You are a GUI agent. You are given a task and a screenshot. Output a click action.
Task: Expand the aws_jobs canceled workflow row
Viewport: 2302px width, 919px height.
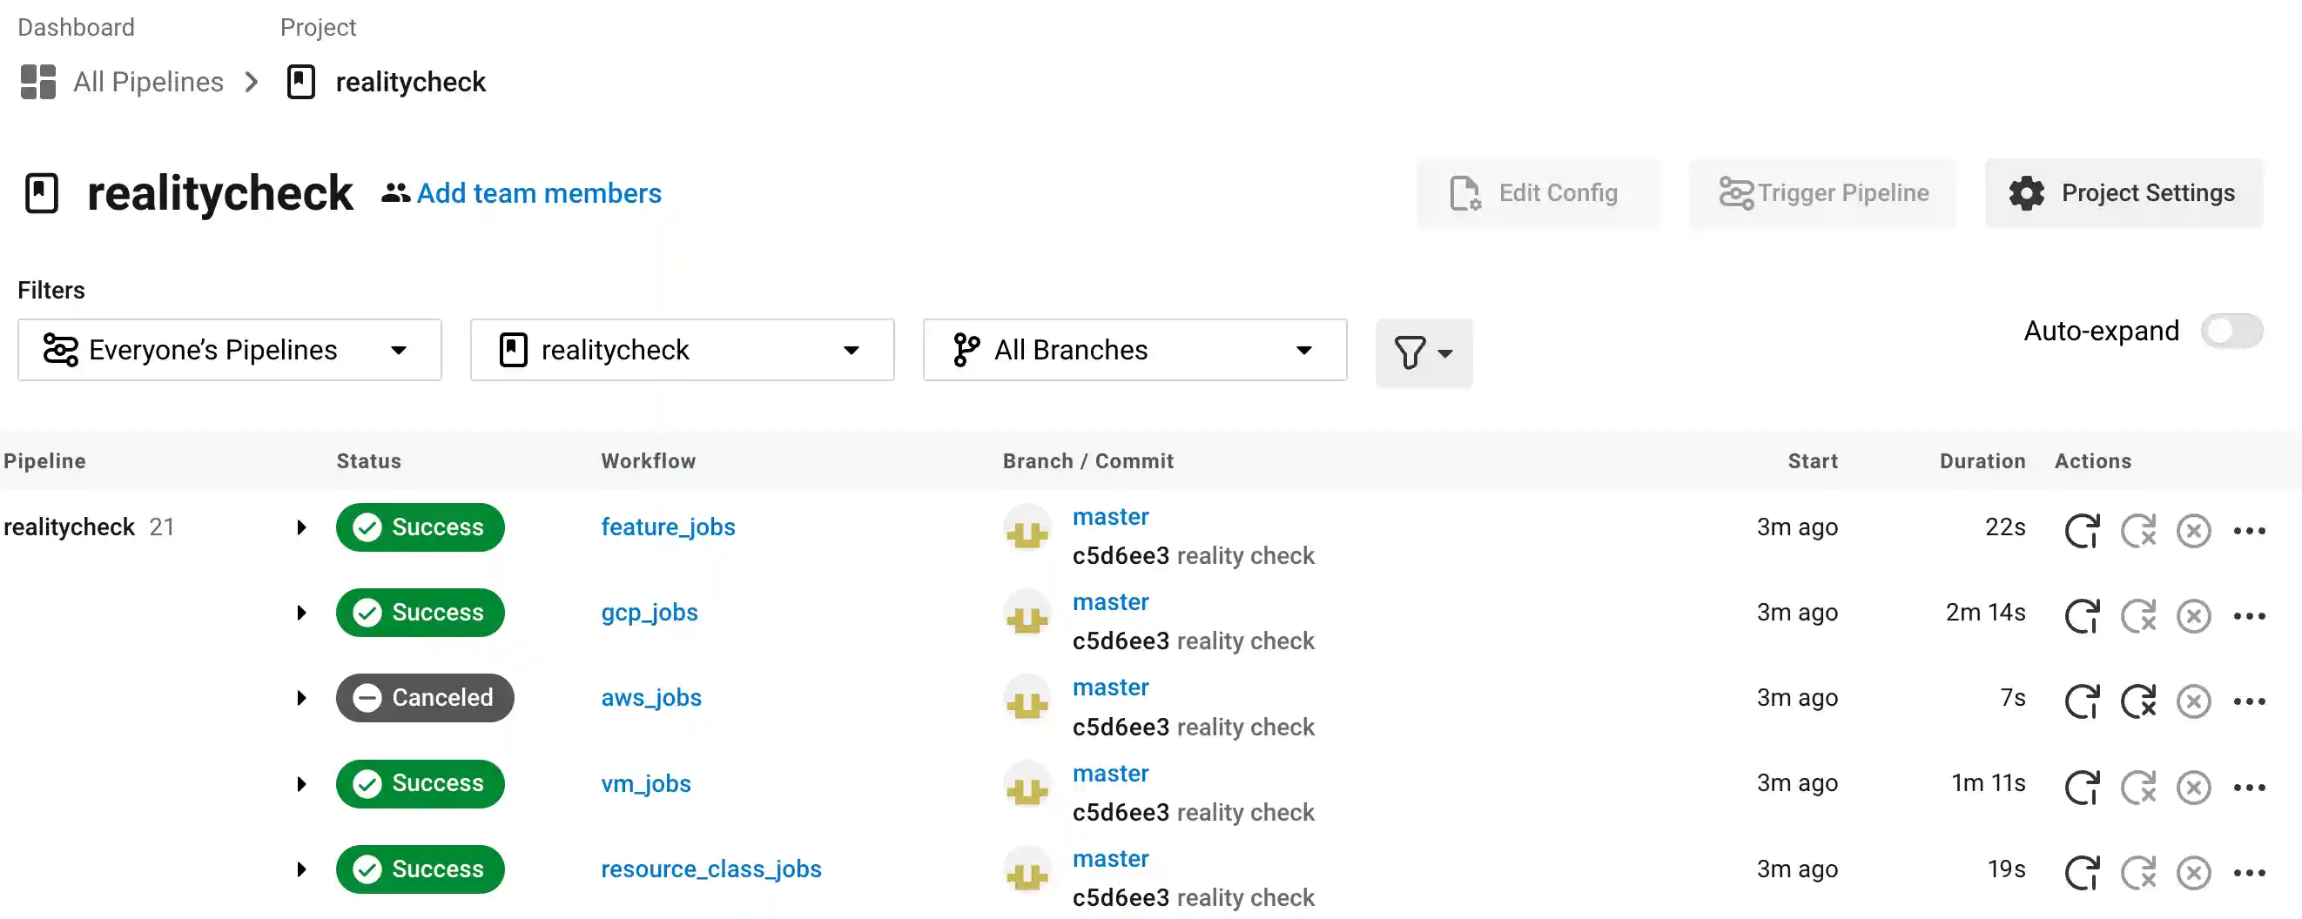(x=301, y=699)
